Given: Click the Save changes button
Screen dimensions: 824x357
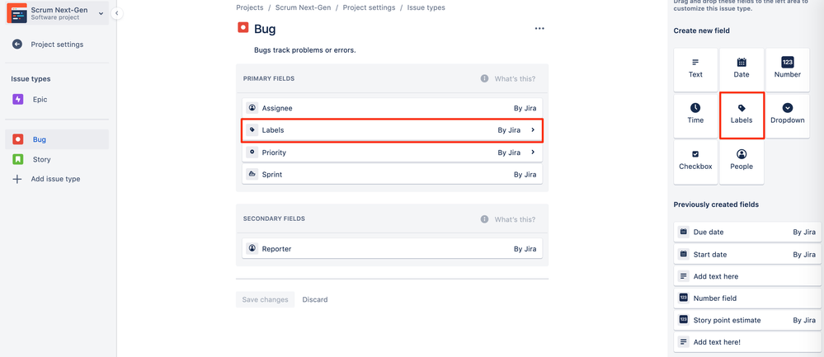Looking at the screenshot, I should tap(266, 300).
